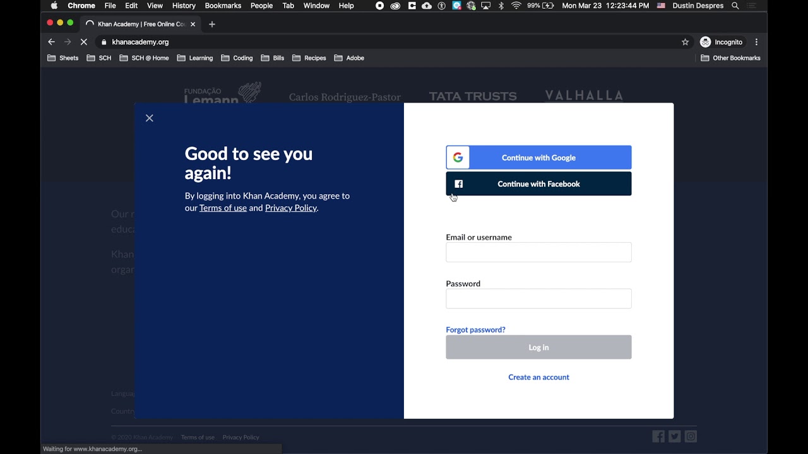
Task: Bookmark this page with the star icon
Action: pyautogui.click(x=685, y=42)
